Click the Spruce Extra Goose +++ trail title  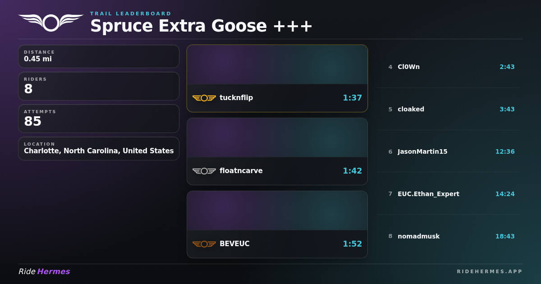(x=201, y=26)
